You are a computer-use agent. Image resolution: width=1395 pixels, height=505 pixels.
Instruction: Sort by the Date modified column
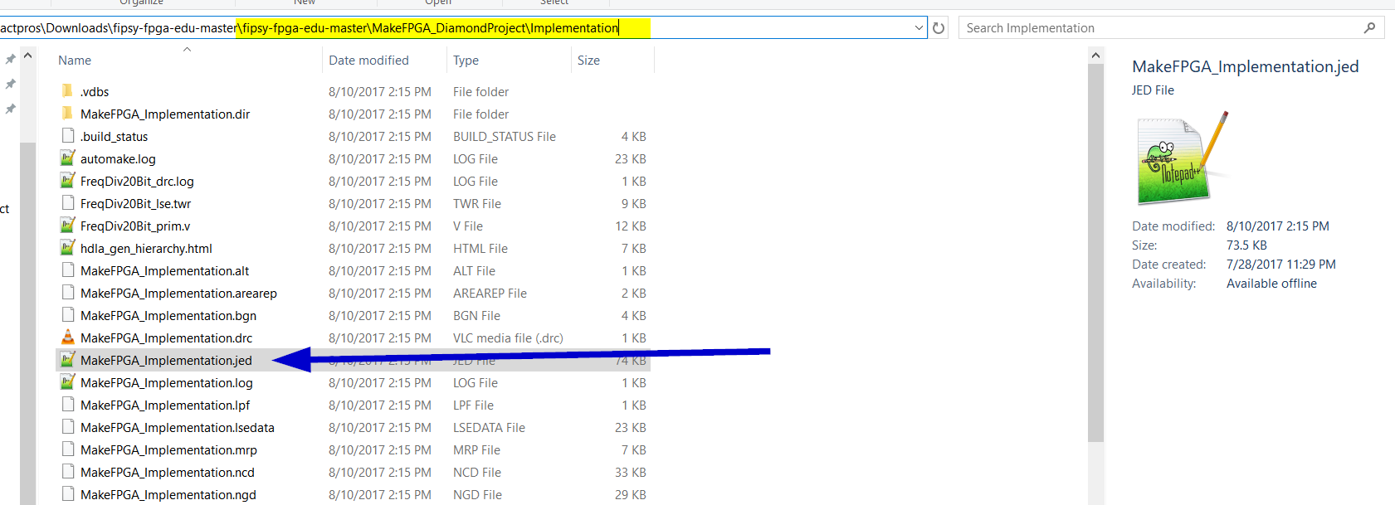click(x=368, y=61)
